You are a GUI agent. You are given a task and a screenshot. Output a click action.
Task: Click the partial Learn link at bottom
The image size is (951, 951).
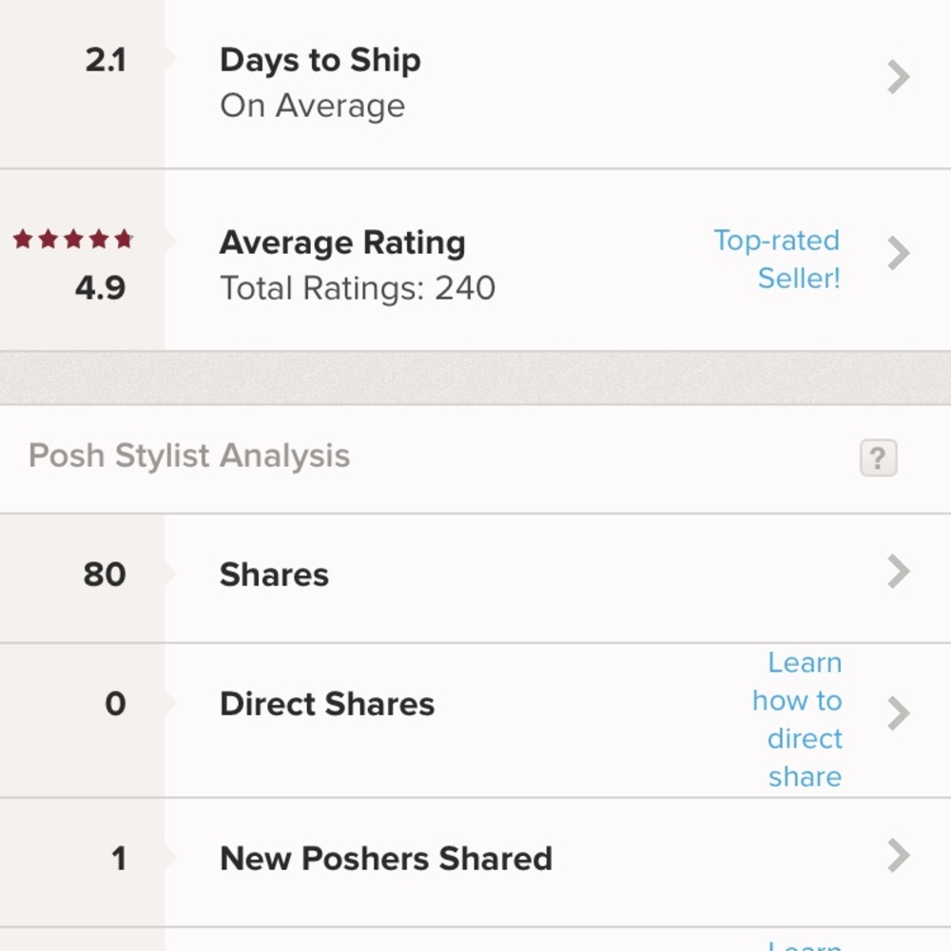(805, 945)
